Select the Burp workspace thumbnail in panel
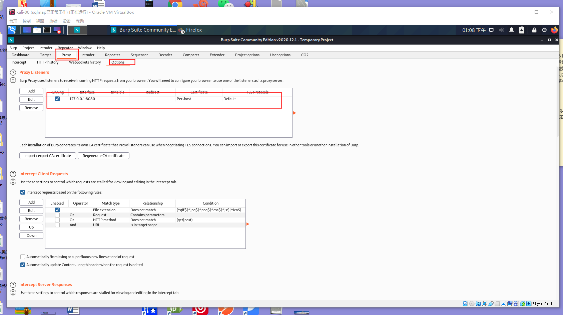 pos(77,30)
